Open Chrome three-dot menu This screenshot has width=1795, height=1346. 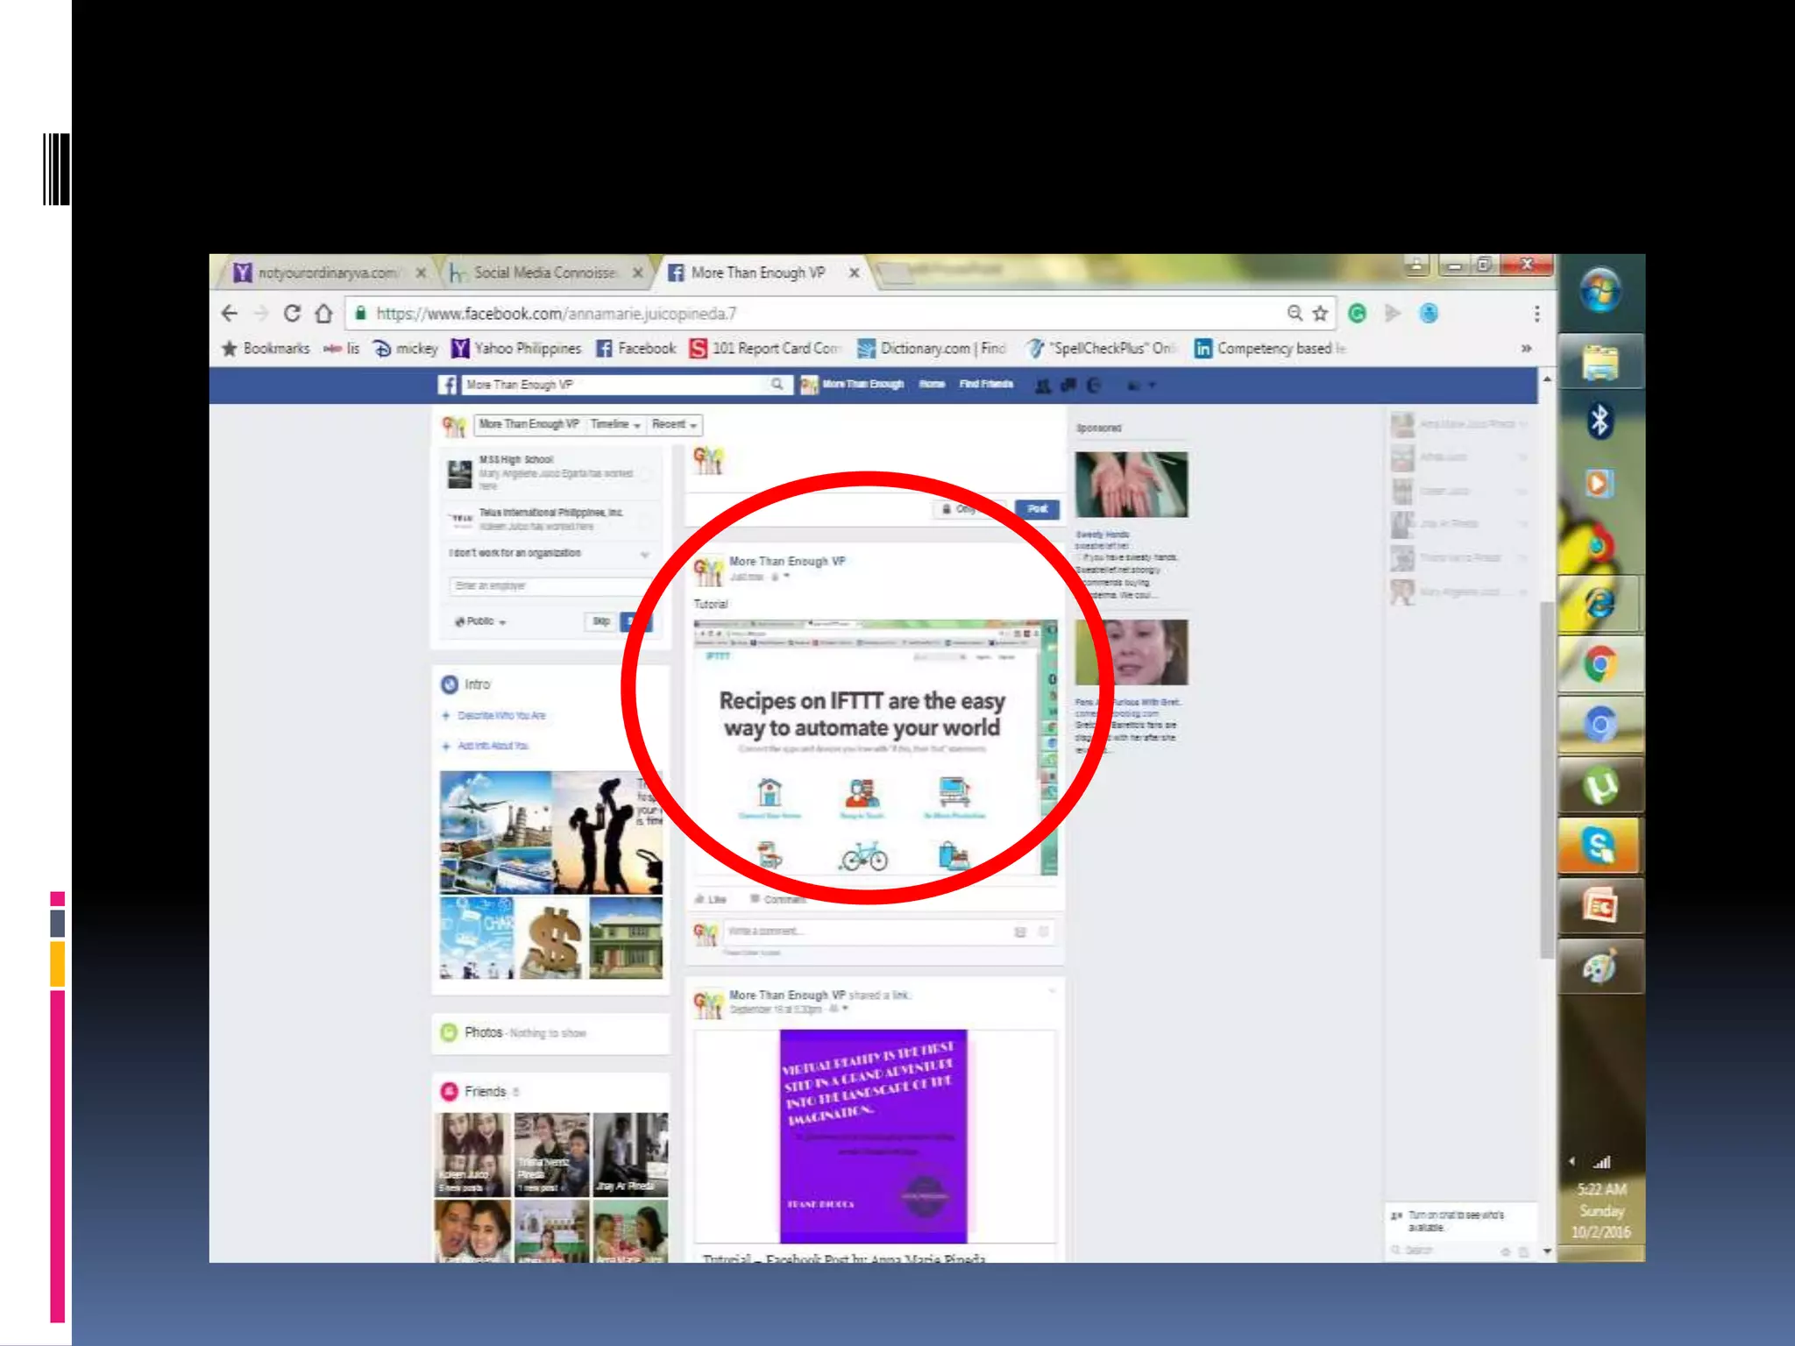point(1536,313)
